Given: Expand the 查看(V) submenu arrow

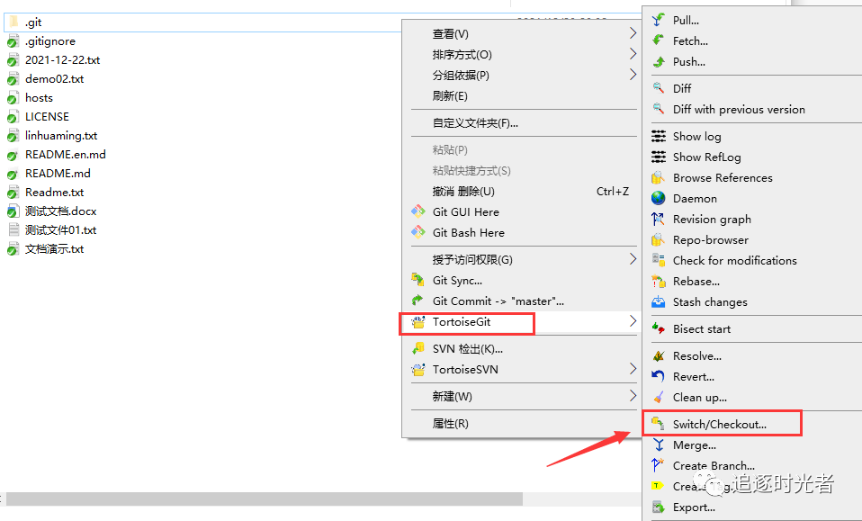Looking at the screenshot, I should [633, 33].
